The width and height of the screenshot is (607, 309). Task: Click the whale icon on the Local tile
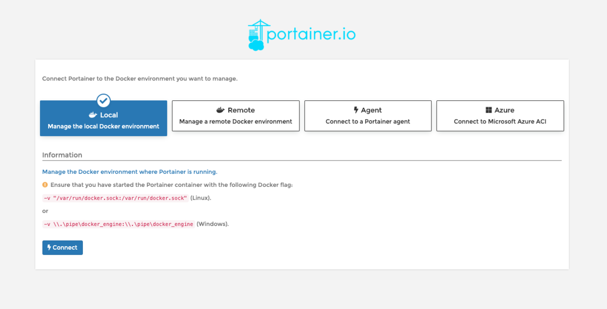92,114
